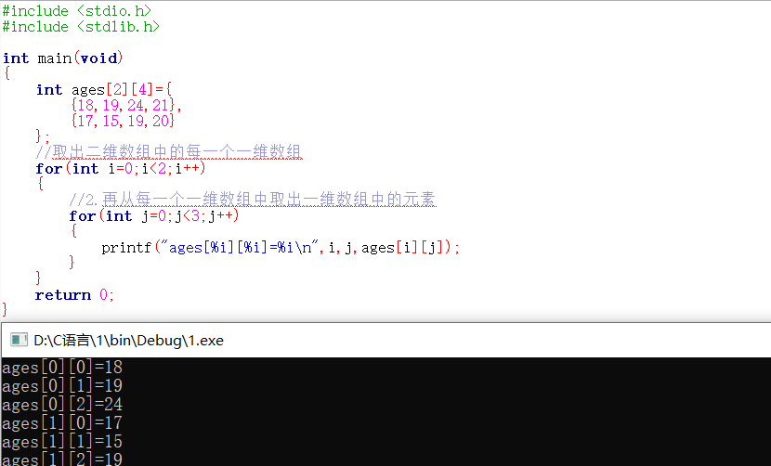The height and width of the screenshot is (466, 771).
Task: Click output line ages[0][1]=19
Action: [x=62, y=386]
